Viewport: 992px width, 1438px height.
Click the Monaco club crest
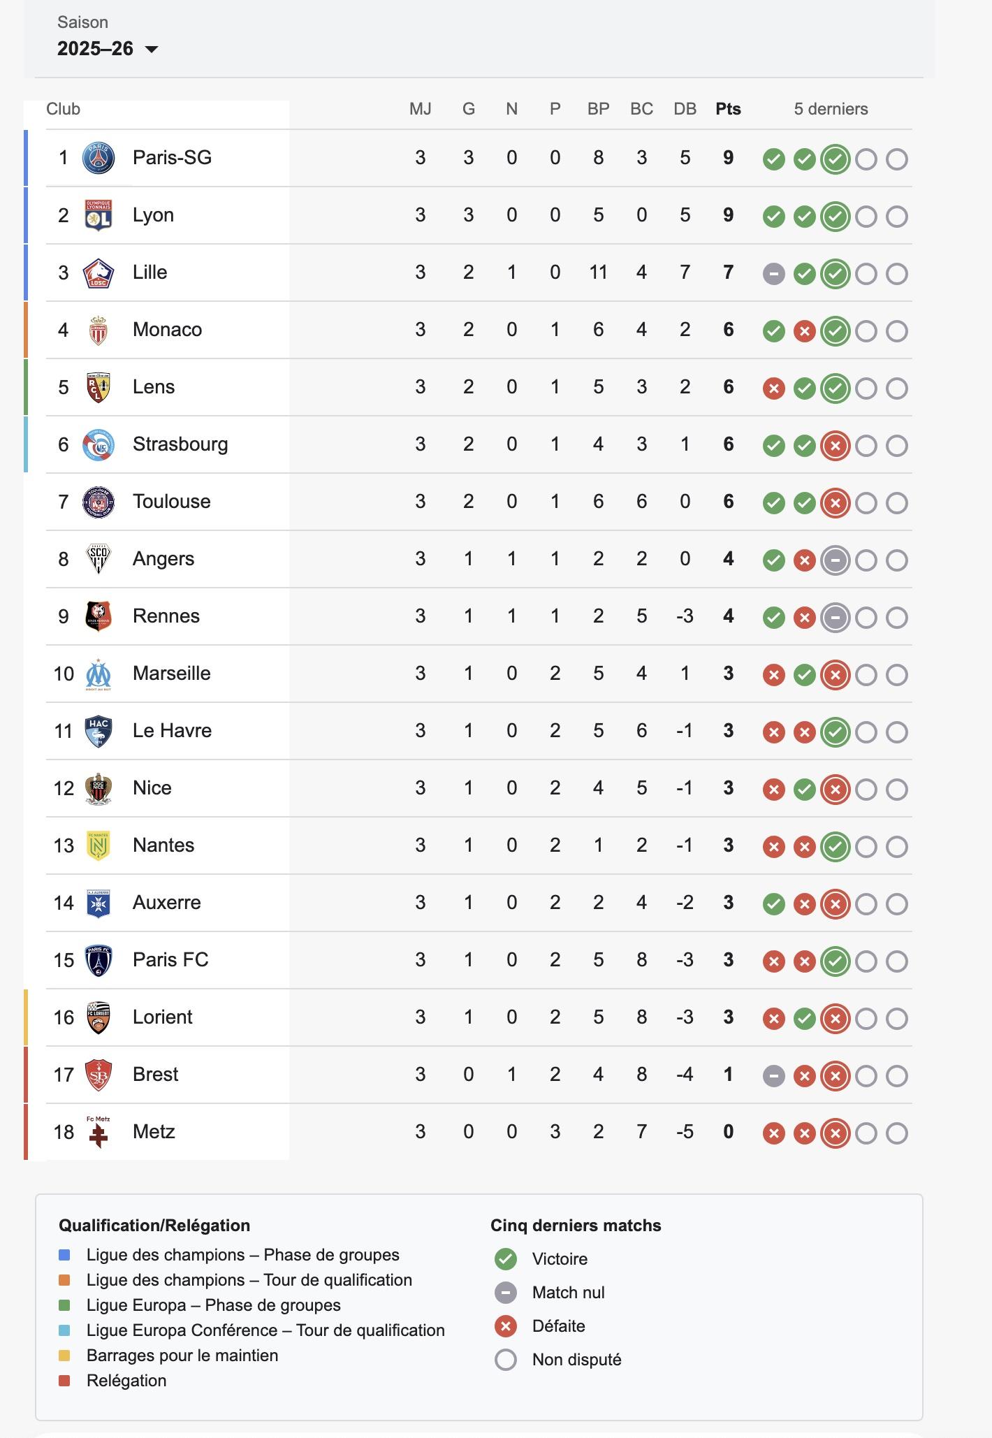[99, 330]
